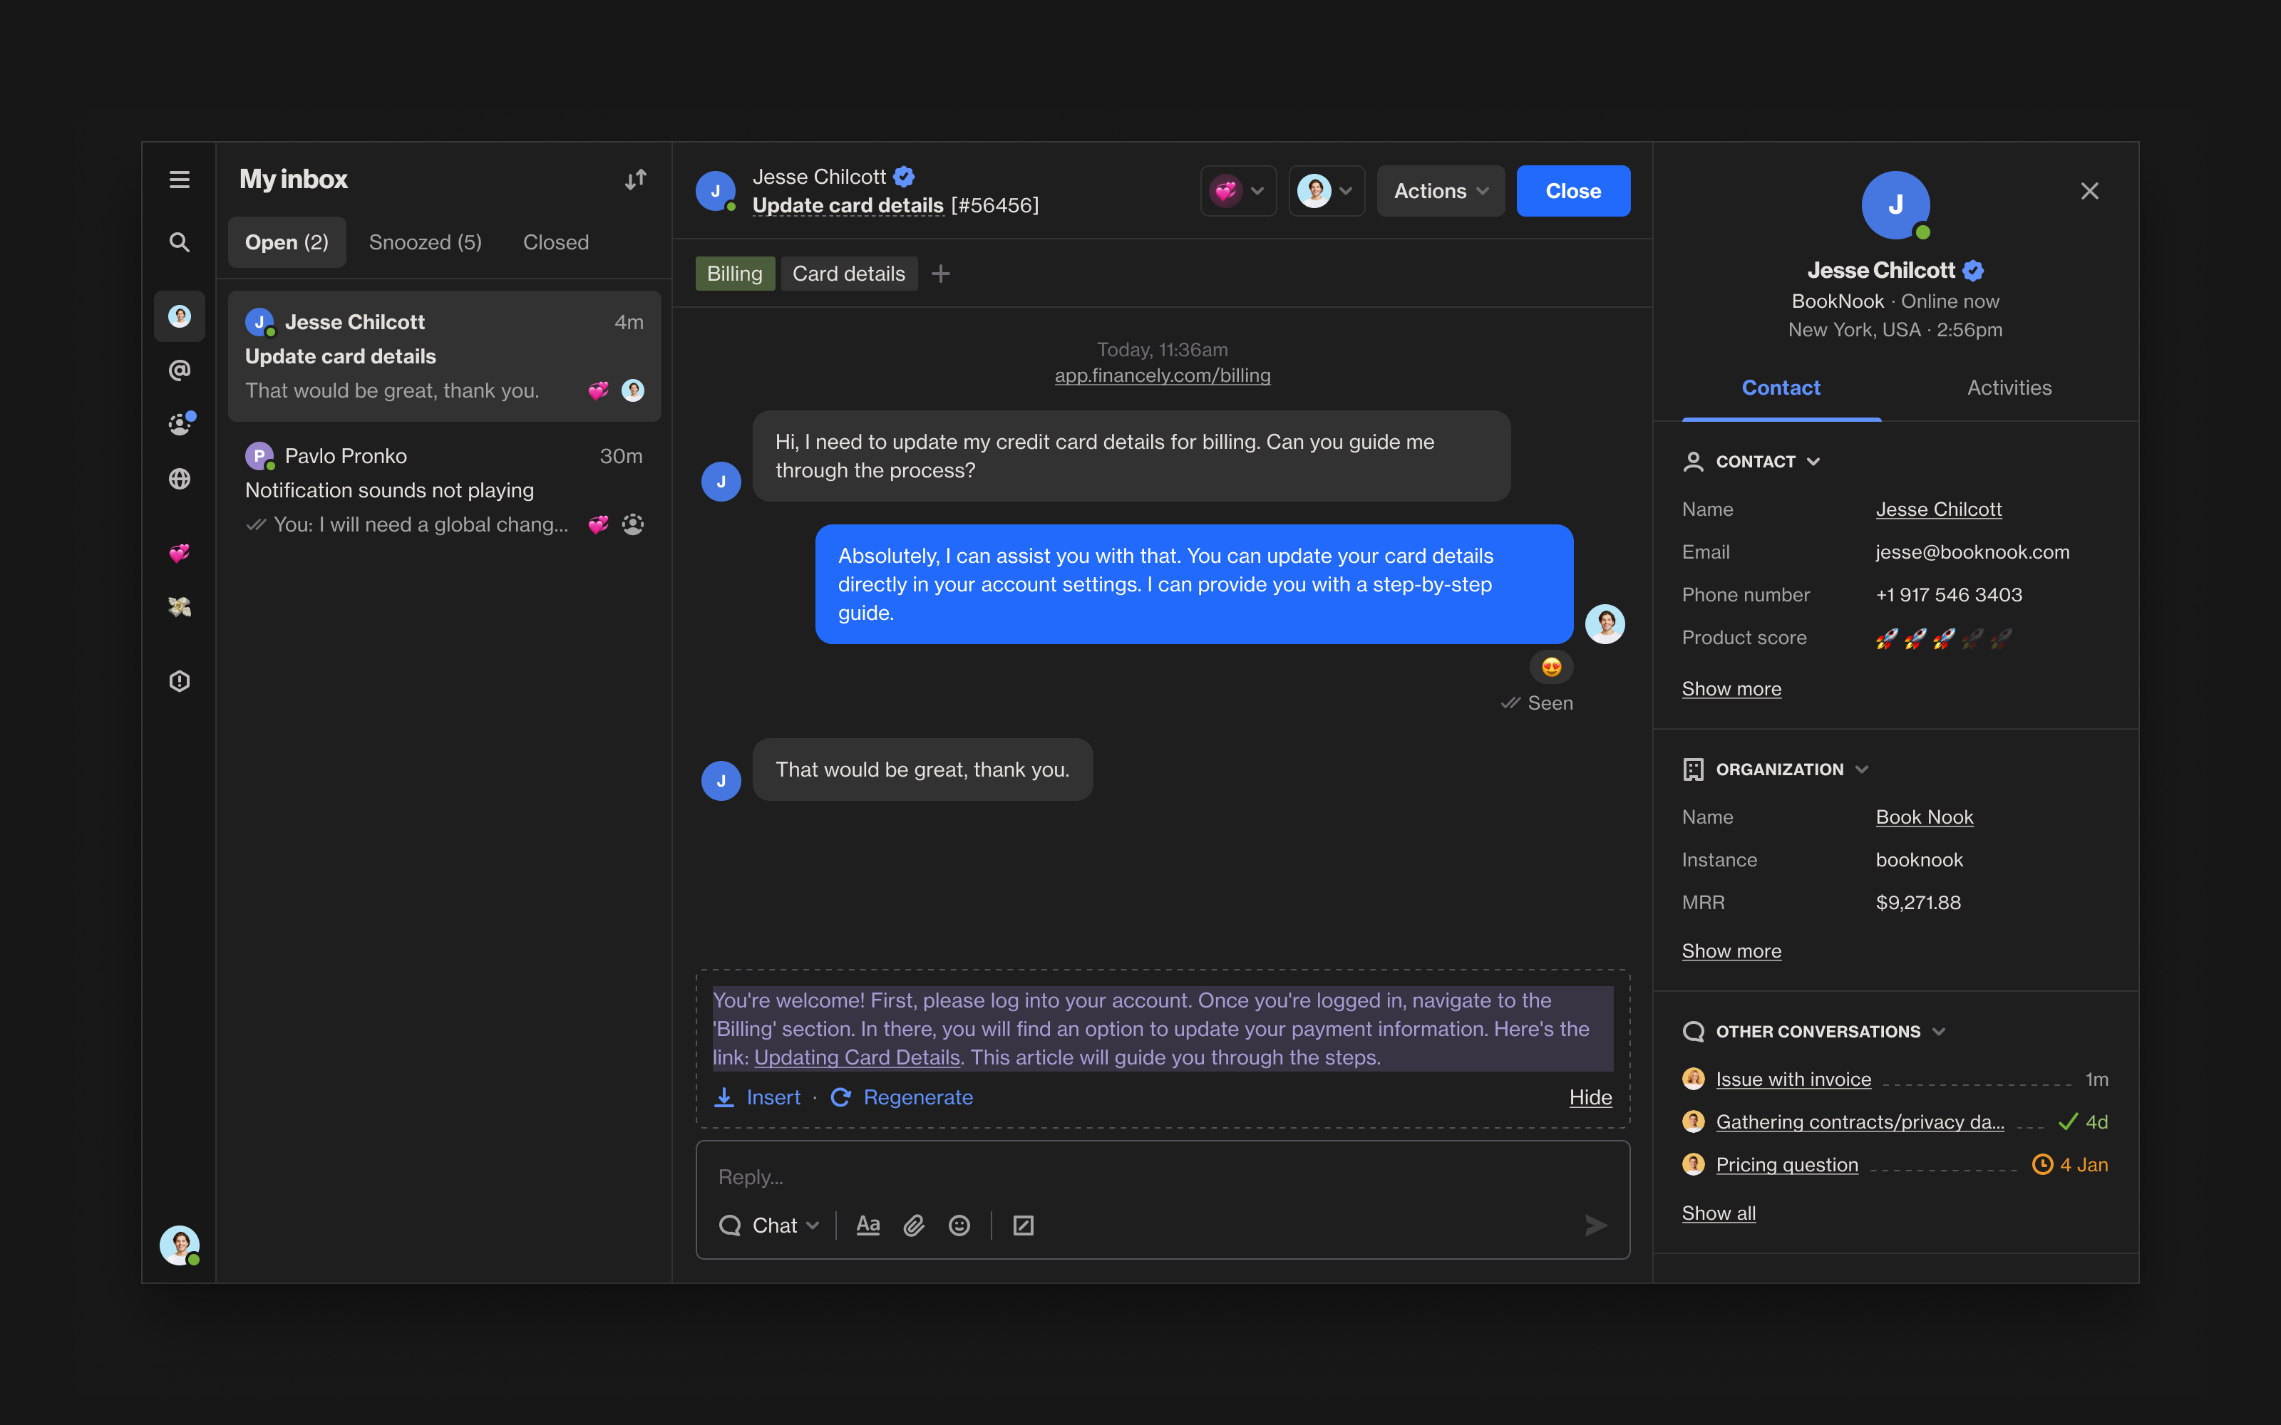Open the search in the left sidebar
Viewport: 2281px width, 1425px height.
coord(179,242)
